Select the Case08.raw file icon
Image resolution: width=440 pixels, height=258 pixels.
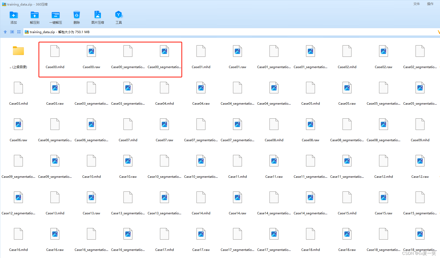click(310, 124)
